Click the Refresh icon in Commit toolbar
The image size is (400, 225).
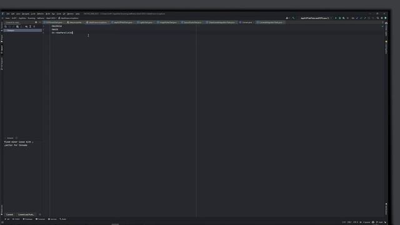6,26
